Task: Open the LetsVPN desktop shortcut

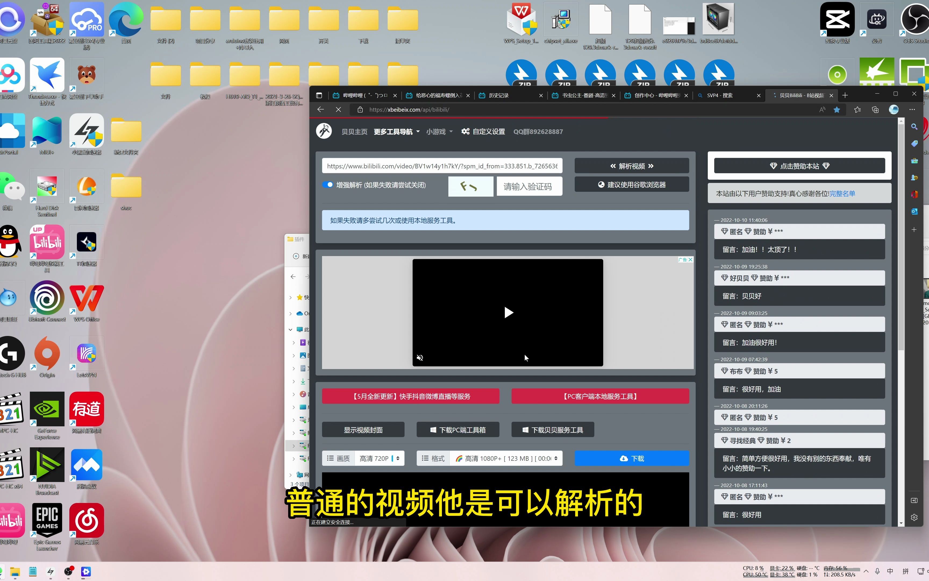Action: click(x=87, y=357)
